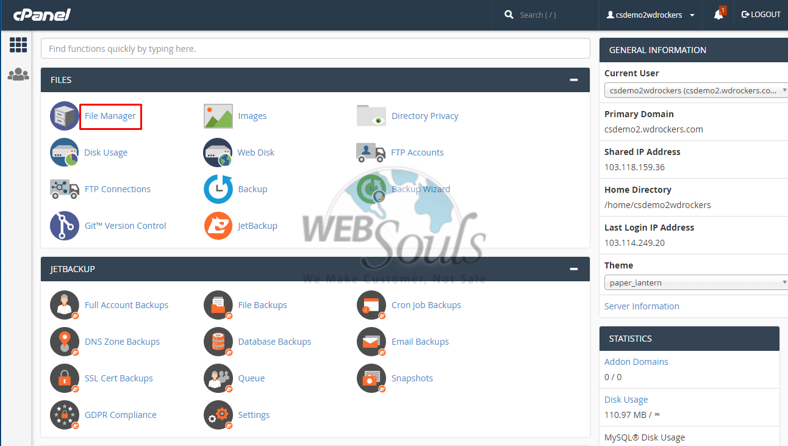Click the File Manager link
The image size is (788, 446).
point(110,116)
